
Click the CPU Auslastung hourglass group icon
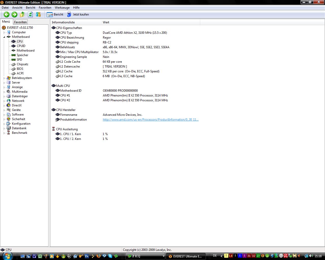click(53, 129)
